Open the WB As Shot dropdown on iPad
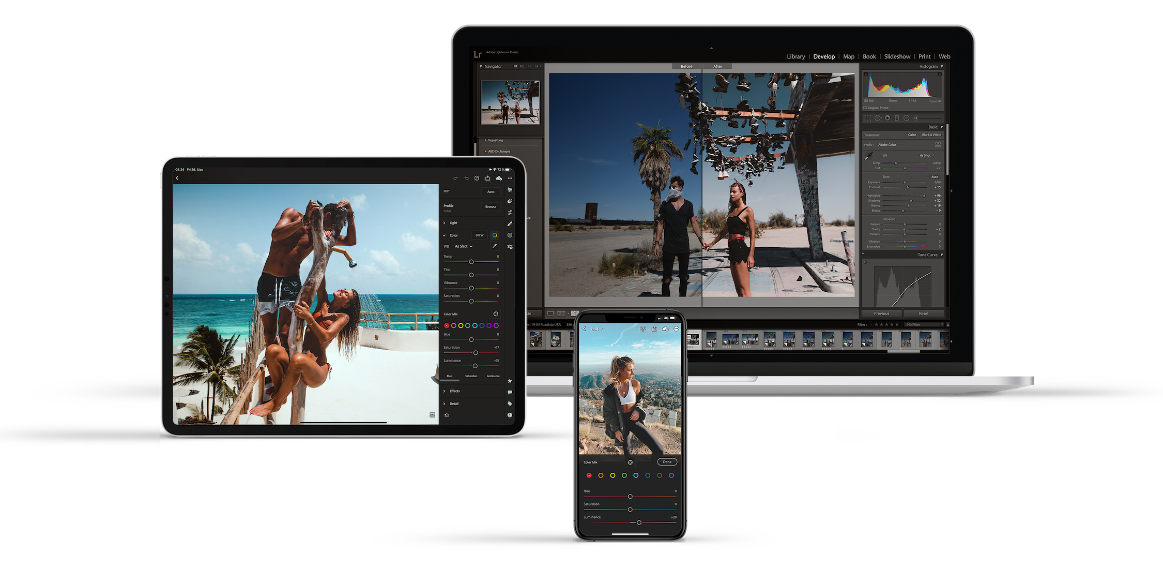 pos(464,246)
